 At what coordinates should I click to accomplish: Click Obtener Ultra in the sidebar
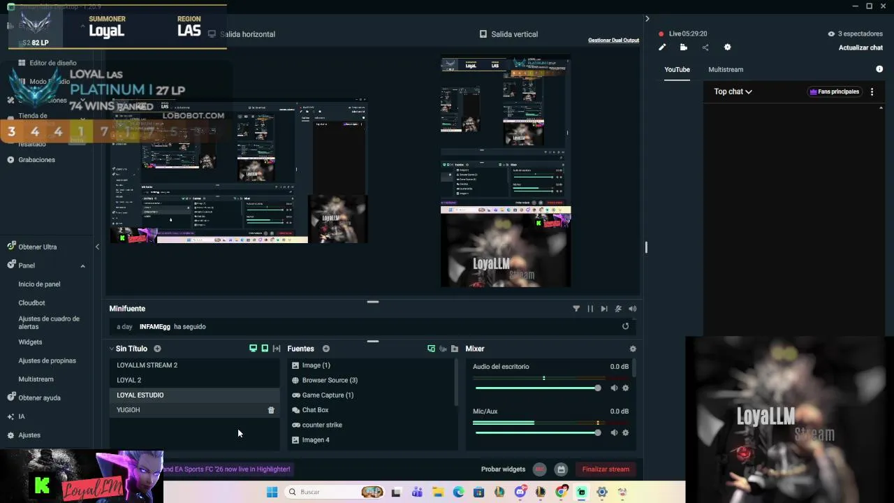38,247
